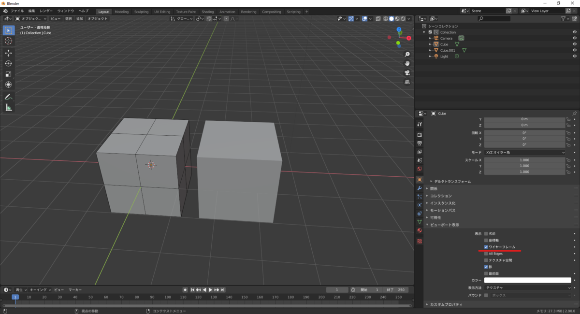Open the Object Data mesh properties tab
Viewport: 580px width, 314px height.
420,222
